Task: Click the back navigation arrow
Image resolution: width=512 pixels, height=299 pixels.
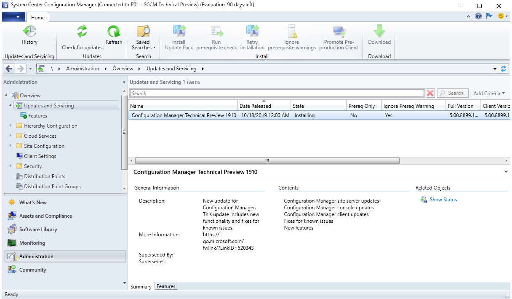Action: click(x=9, y=69)
